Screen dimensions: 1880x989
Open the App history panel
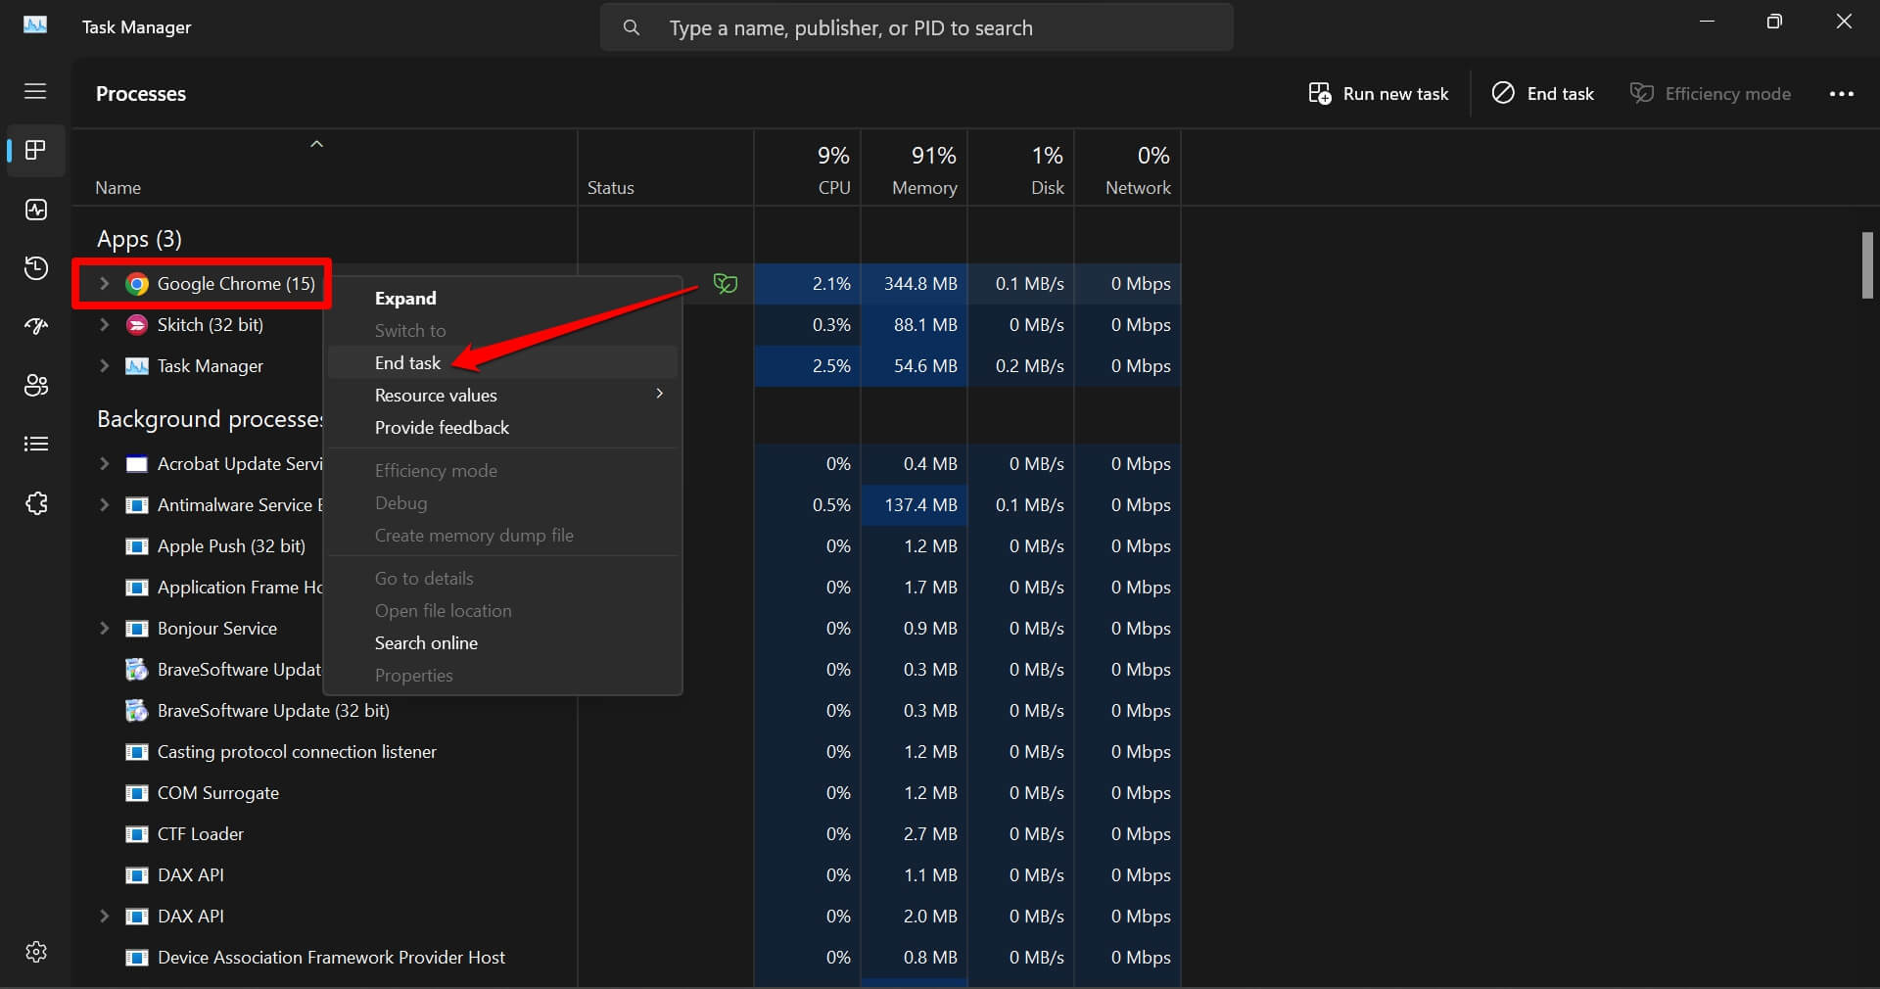click(35, 268)
